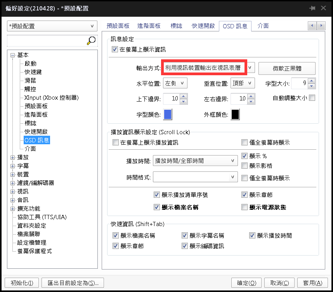Screen dimensions: 333x292
Task: Pin the preferences window
Action: (x=312, y=8)
